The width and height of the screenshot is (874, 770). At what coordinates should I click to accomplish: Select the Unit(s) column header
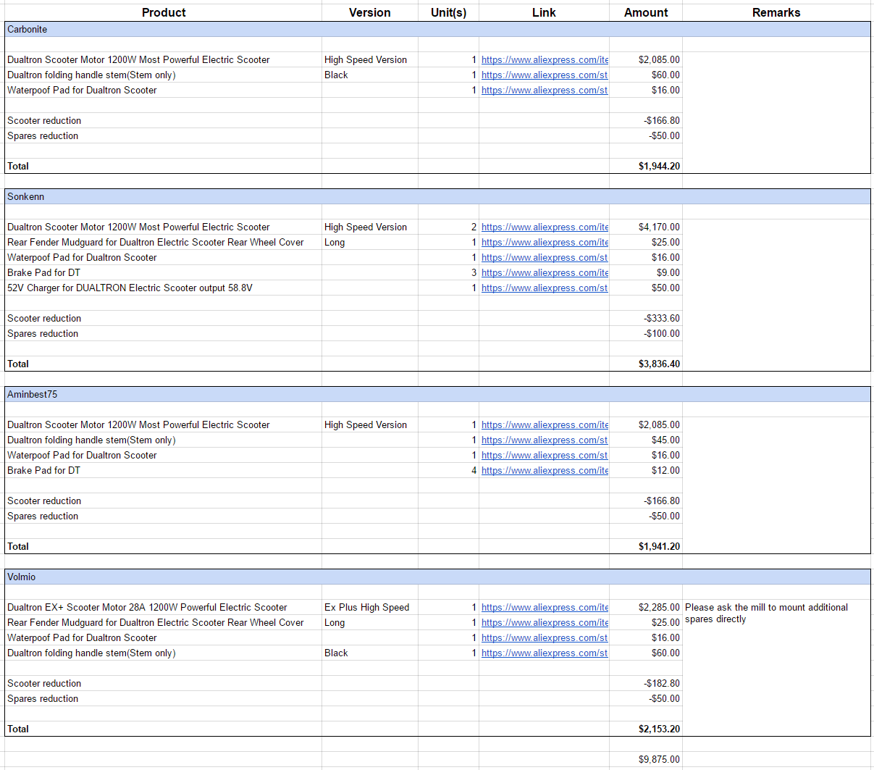tap(448, 12)
